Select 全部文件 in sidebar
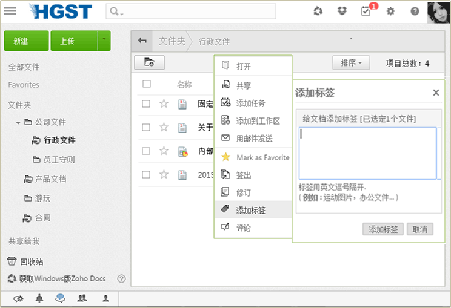This screenshot has height=308, width=451. [x=24, y=67]
